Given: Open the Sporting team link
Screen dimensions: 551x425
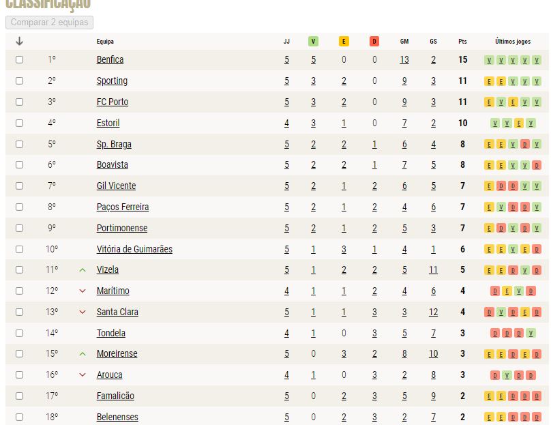Looking at the screenshot, I should pyautogui.click(x=112, y=81).
